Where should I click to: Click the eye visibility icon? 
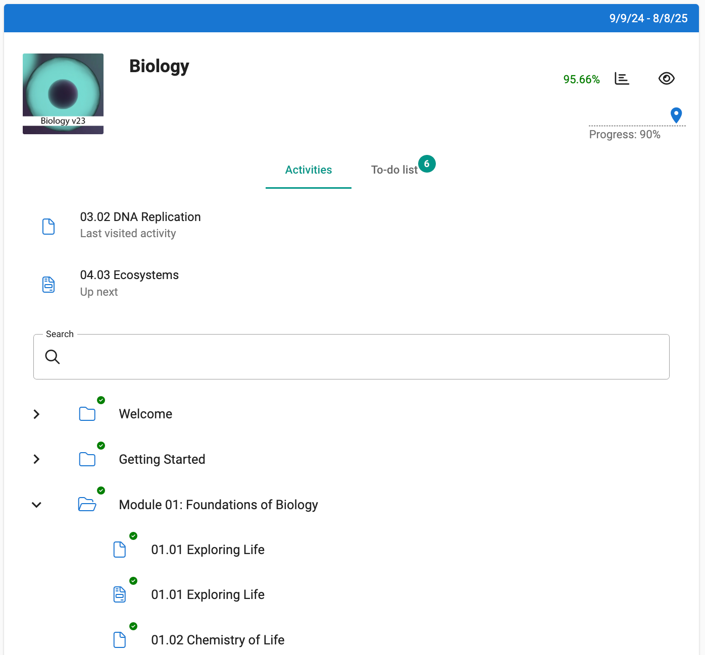click(666, 79)
